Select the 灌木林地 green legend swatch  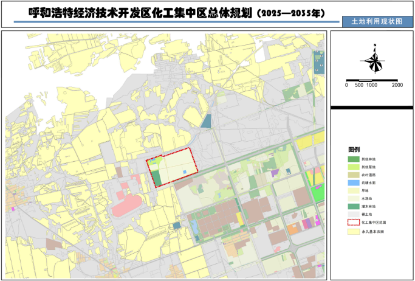[352, 207]
